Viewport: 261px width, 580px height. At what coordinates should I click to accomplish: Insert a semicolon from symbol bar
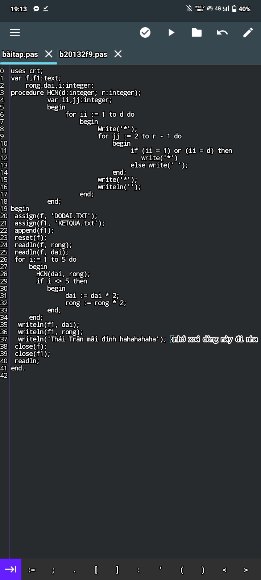[53, 570]
